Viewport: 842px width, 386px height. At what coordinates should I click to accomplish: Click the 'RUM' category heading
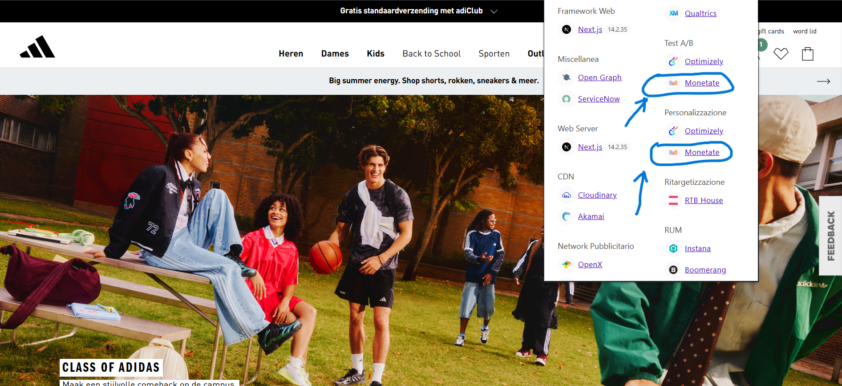point(673,230)
